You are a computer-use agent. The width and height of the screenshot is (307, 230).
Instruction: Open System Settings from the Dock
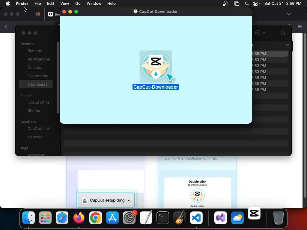pos(129,218)
